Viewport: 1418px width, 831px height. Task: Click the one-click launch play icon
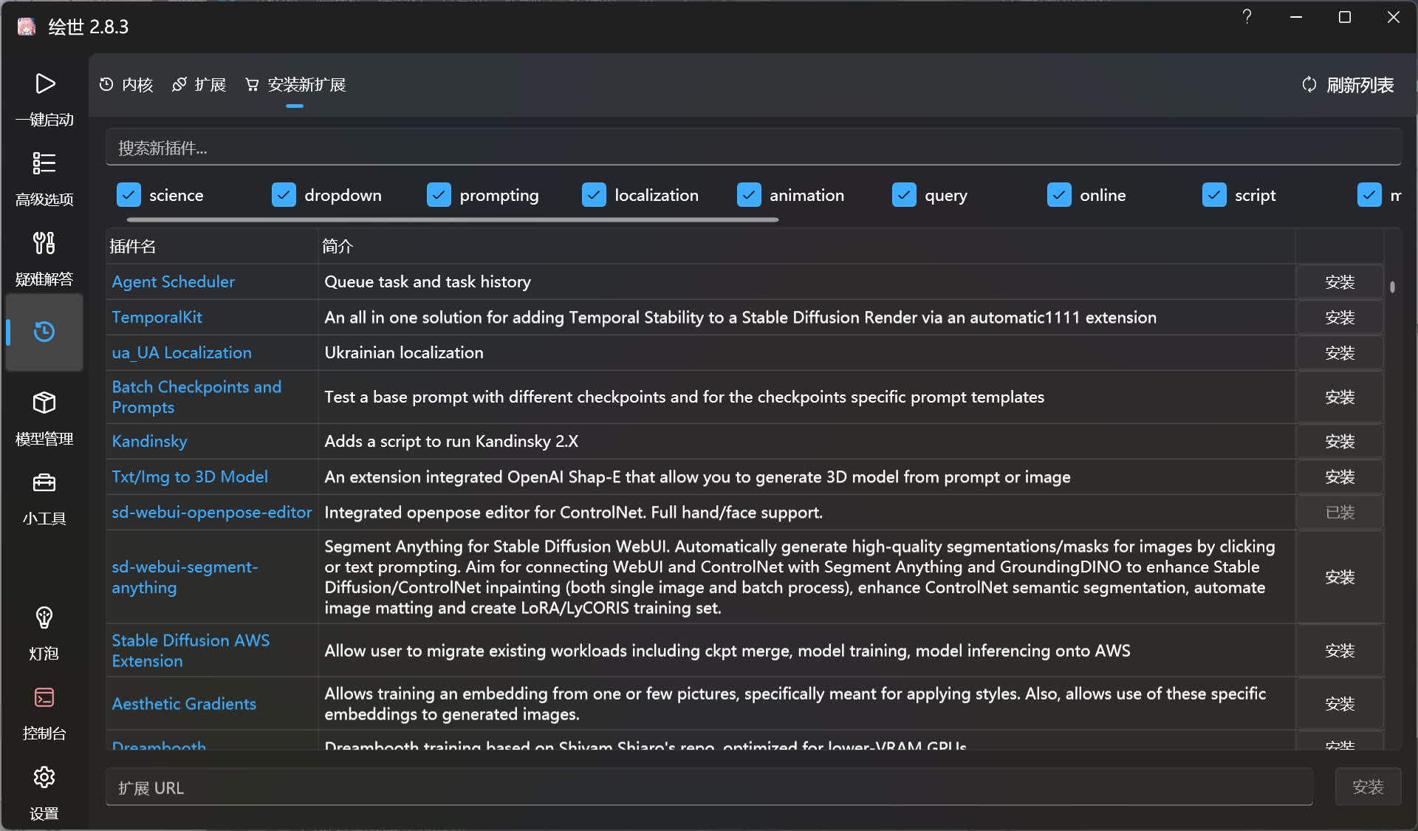(x=44, y=83)
